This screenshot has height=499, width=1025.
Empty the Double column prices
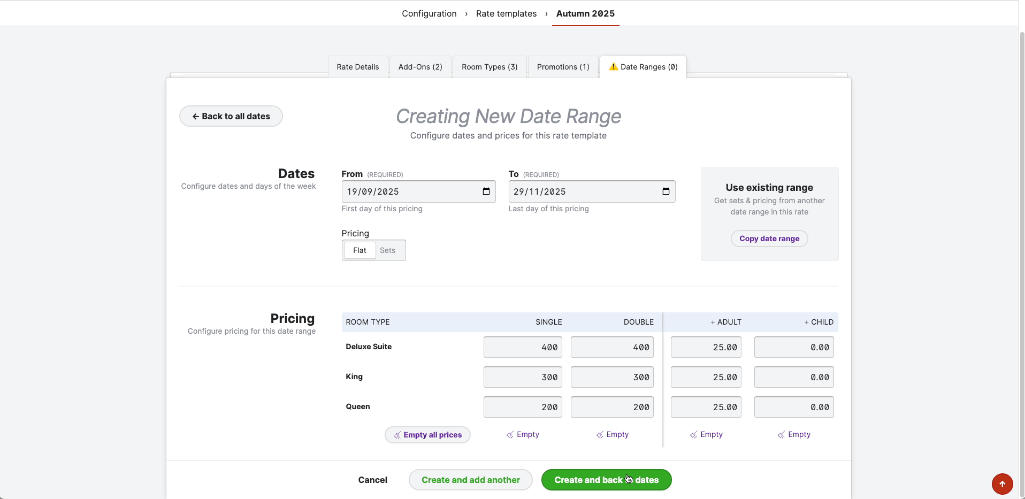613,434
